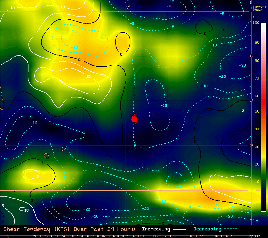
Task: Select the Decreasing legend label
Action: click(x=207, y=229)
